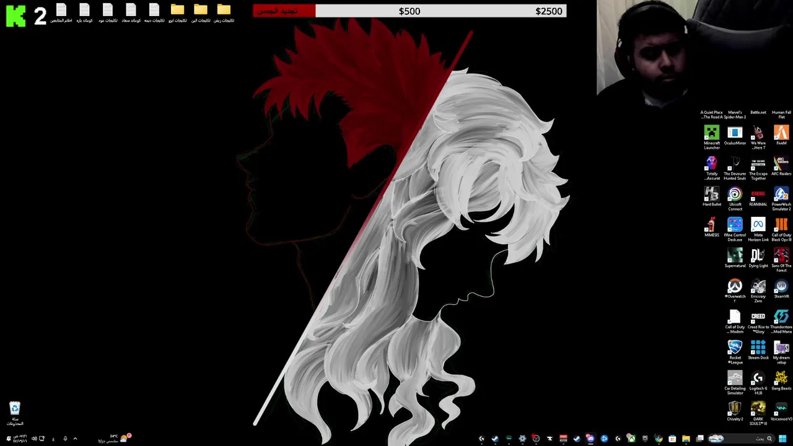Open Discord from the taskbar

[590, 439]
